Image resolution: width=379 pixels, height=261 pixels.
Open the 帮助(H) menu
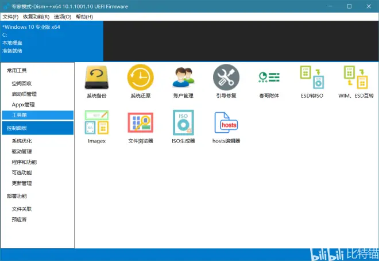[x=84, y=17]
